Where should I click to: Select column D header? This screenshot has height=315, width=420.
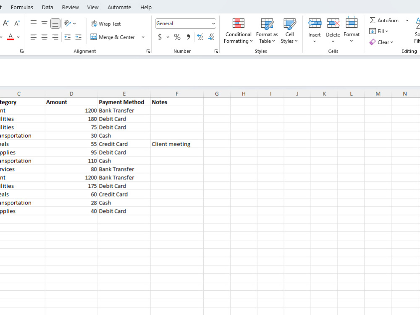click(71, 94)
